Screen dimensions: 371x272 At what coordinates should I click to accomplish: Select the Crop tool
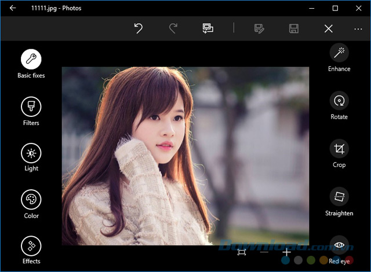pos(339,149)
